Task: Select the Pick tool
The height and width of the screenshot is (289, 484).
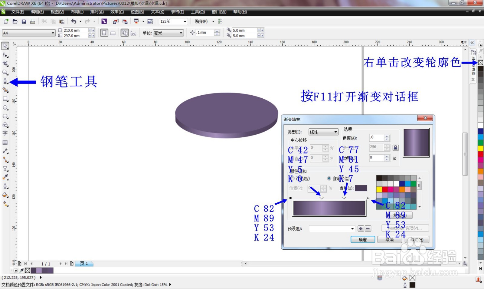Action: coord(5,46)
